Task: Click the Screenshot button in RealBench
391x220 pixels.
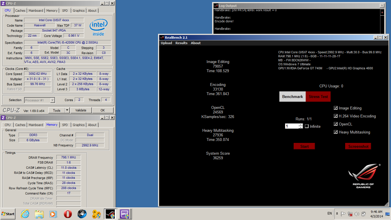Action: tap(358, 146)
